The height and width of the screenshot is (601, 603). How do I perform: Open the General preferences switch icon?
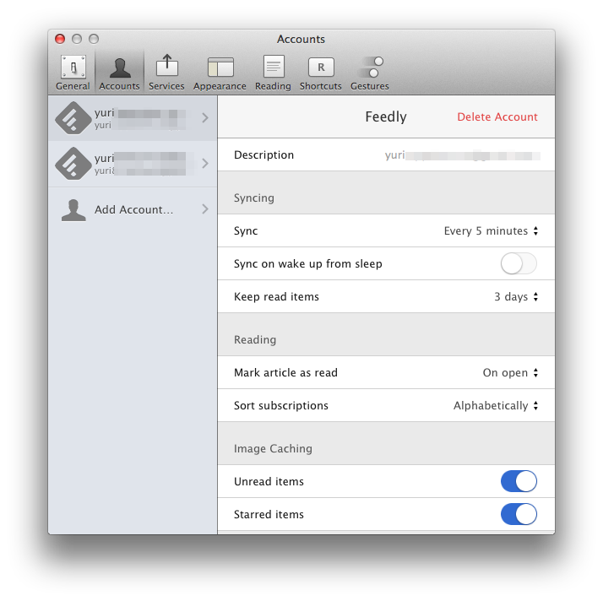click(73, 67)
